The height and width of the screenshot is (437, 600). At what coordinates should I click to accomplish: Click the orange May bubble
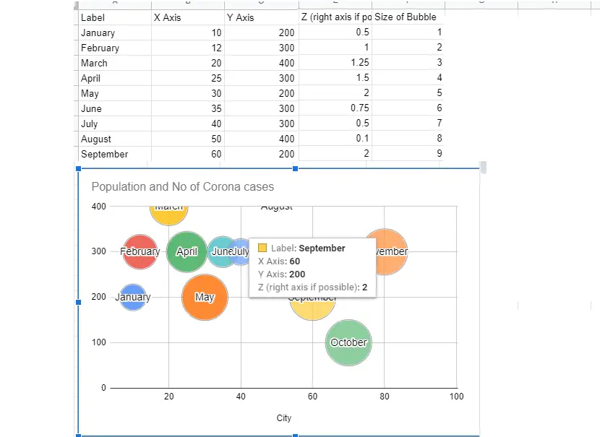205,297
